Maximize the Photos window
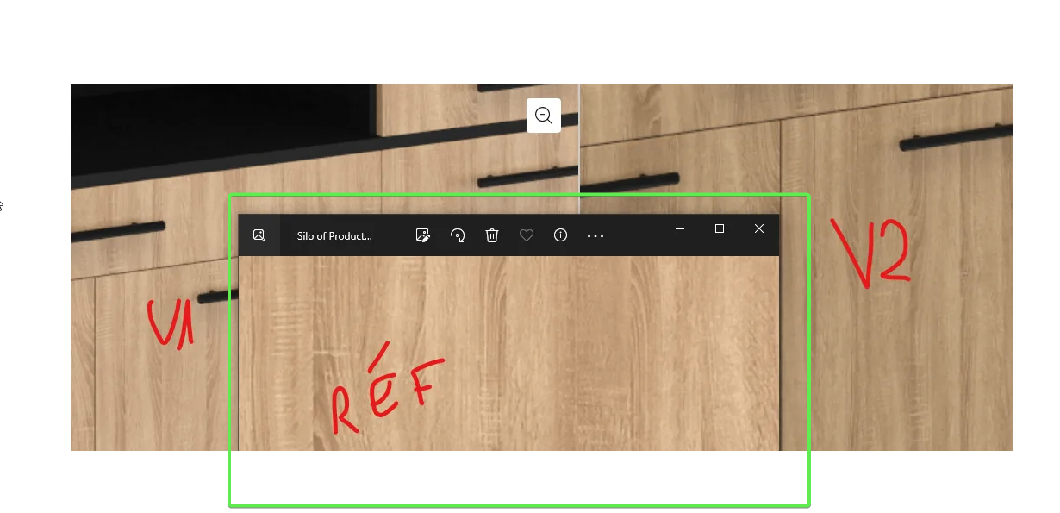 (720, 228)
